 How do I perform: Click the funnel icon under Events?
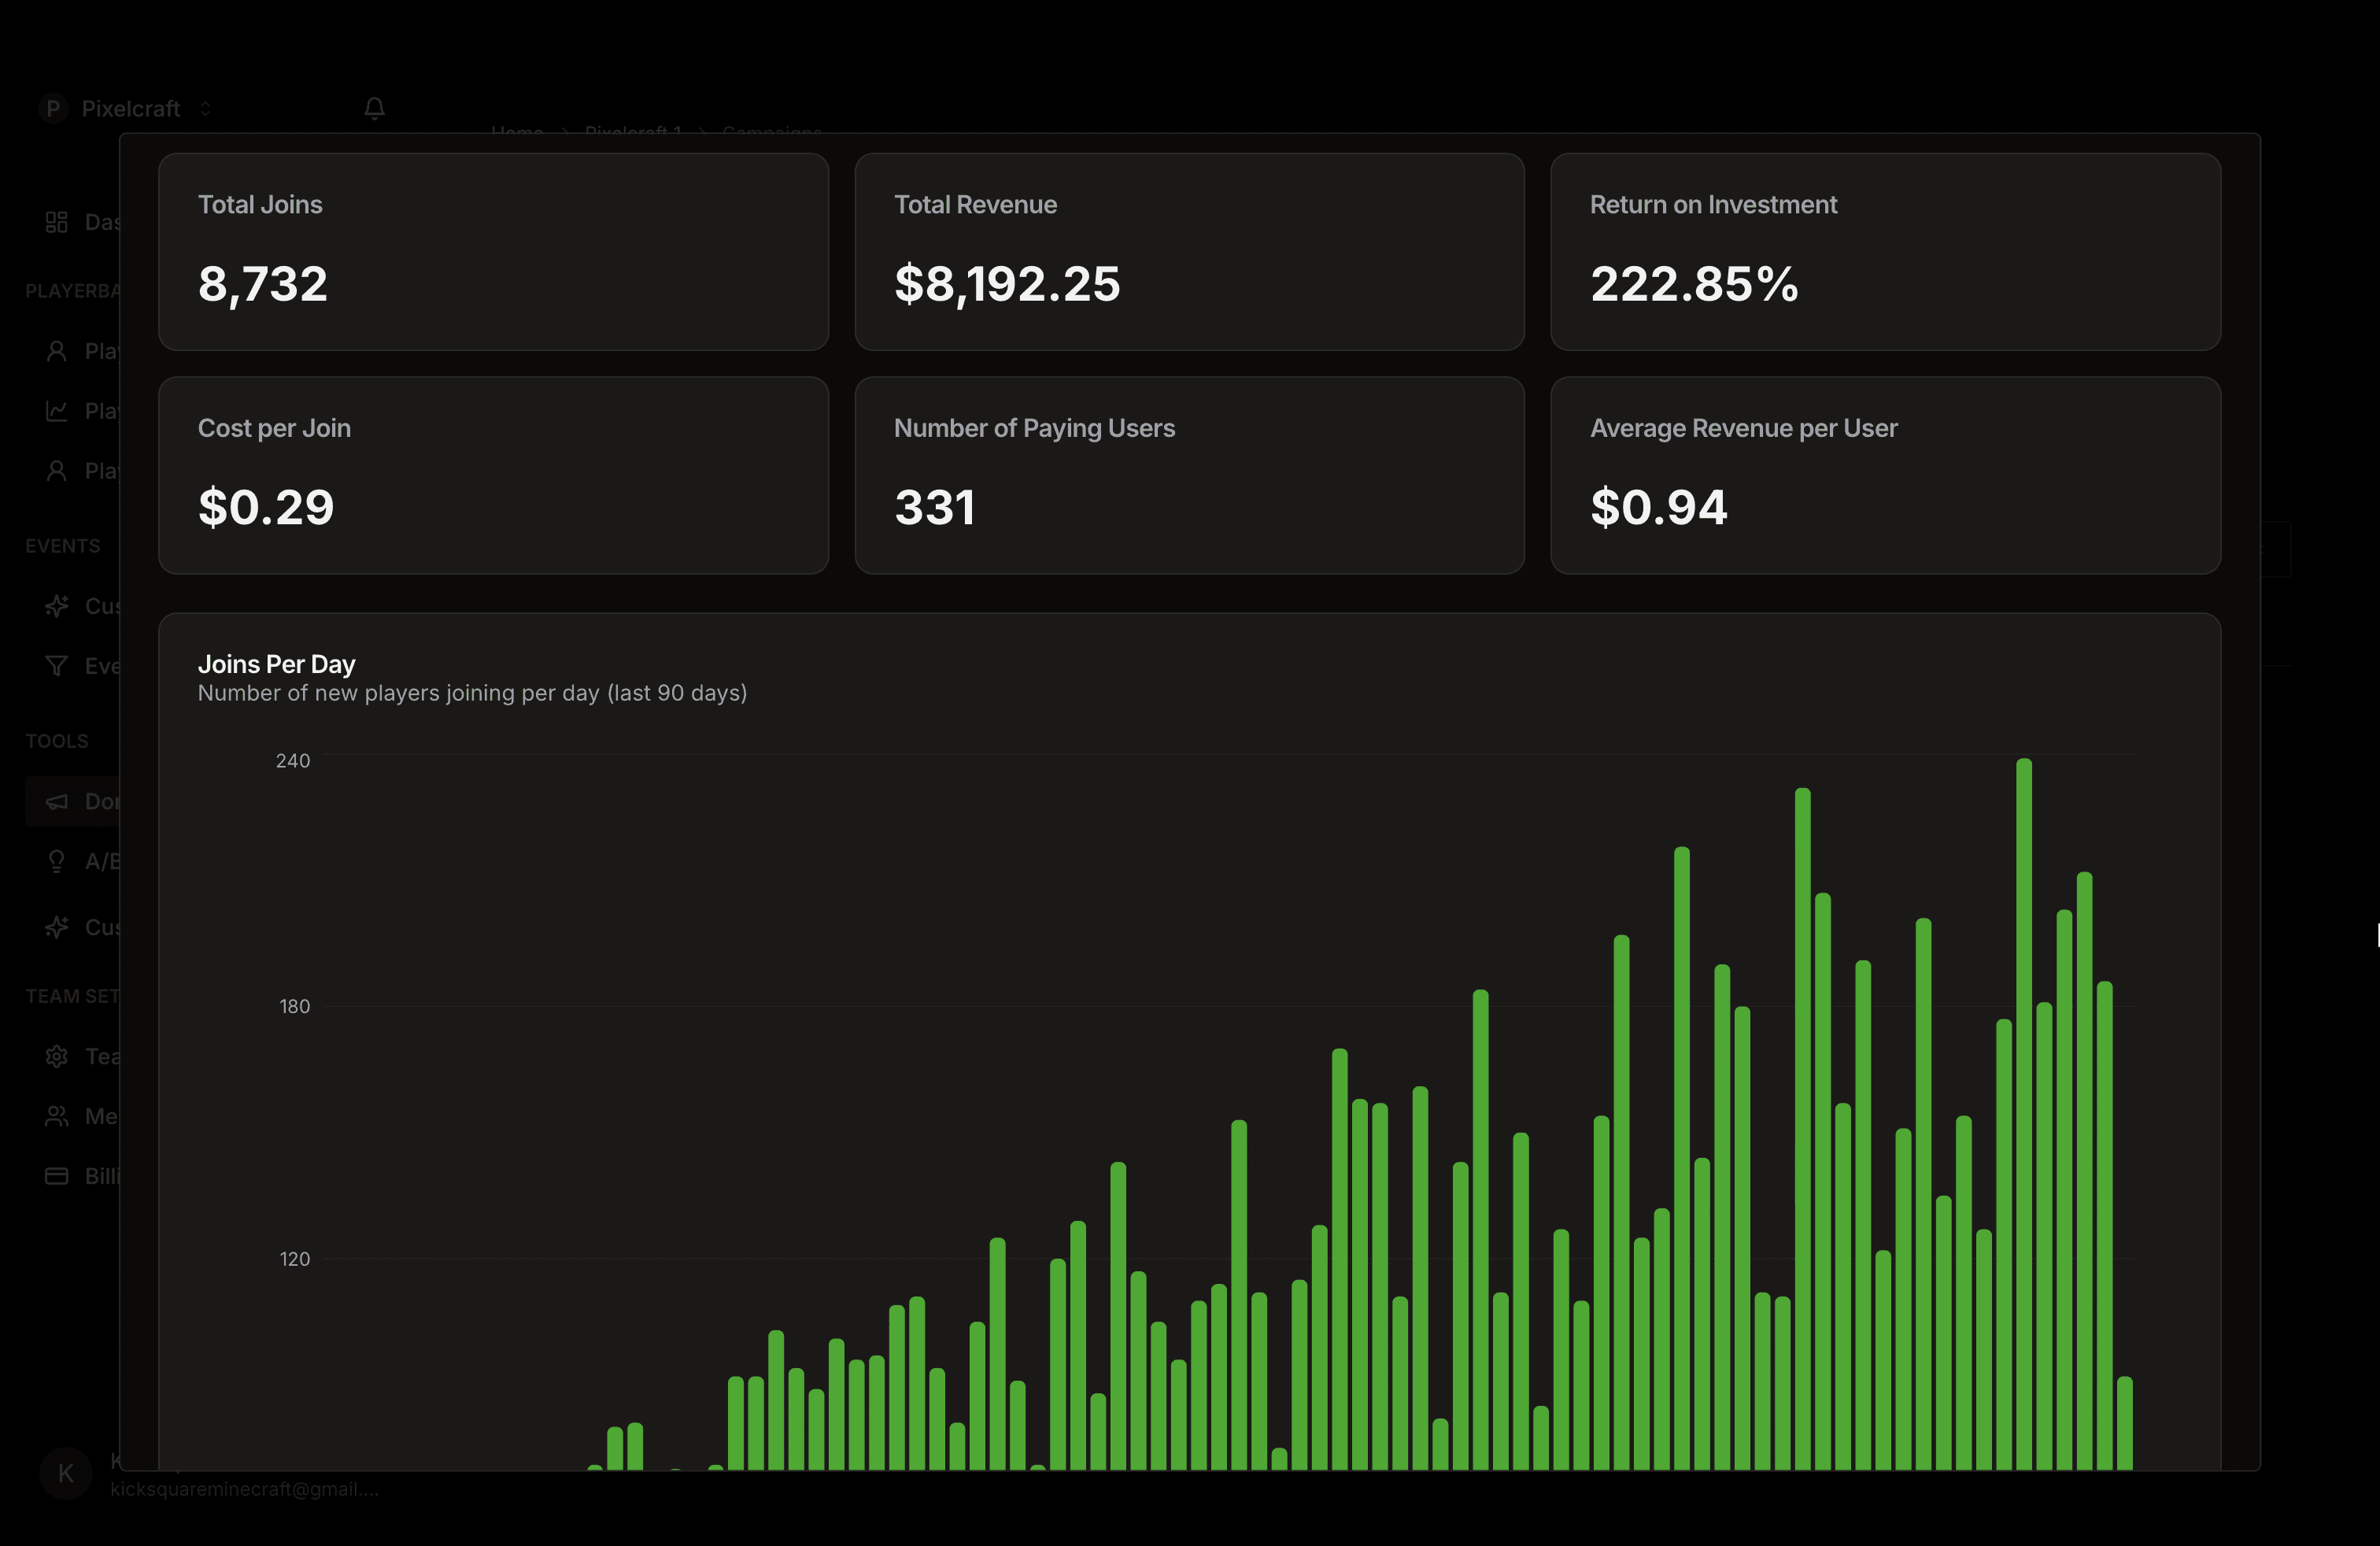click(x=57, y=666)
